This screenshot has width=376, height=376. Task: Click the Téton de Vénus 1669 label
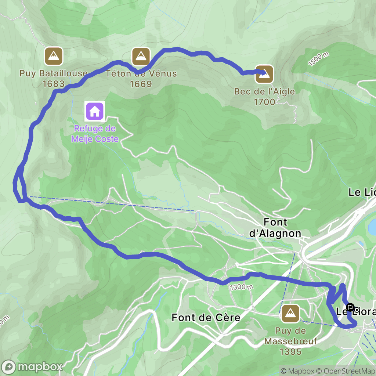coord(141,79)
